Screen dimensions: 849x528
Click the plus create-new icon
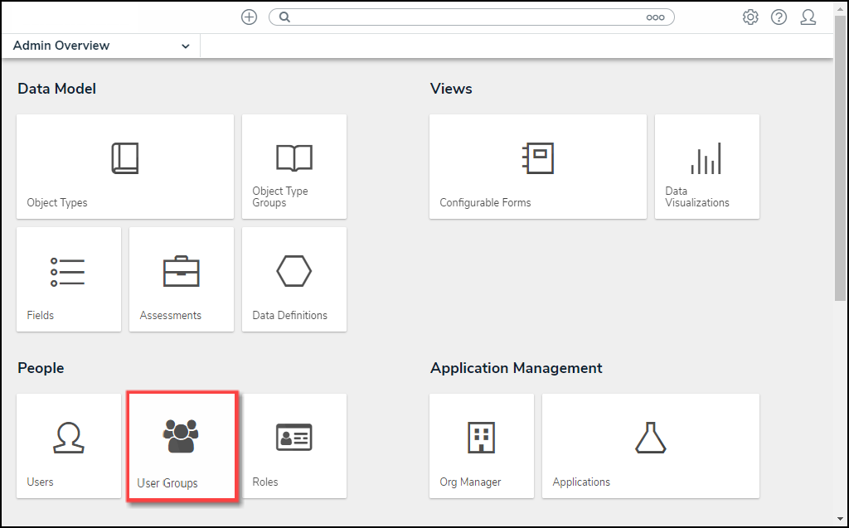tap(249, 17)
